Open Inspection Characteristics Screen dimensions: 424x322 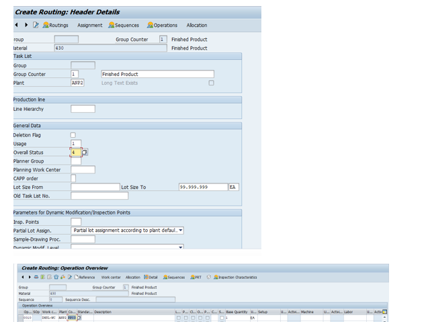(x=235, y=278)
